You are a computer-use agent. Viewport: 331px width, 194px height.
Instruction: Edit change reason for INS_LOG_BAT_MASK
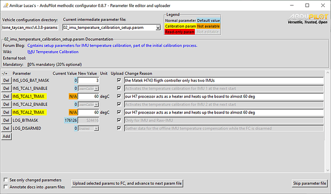(224, 80)
